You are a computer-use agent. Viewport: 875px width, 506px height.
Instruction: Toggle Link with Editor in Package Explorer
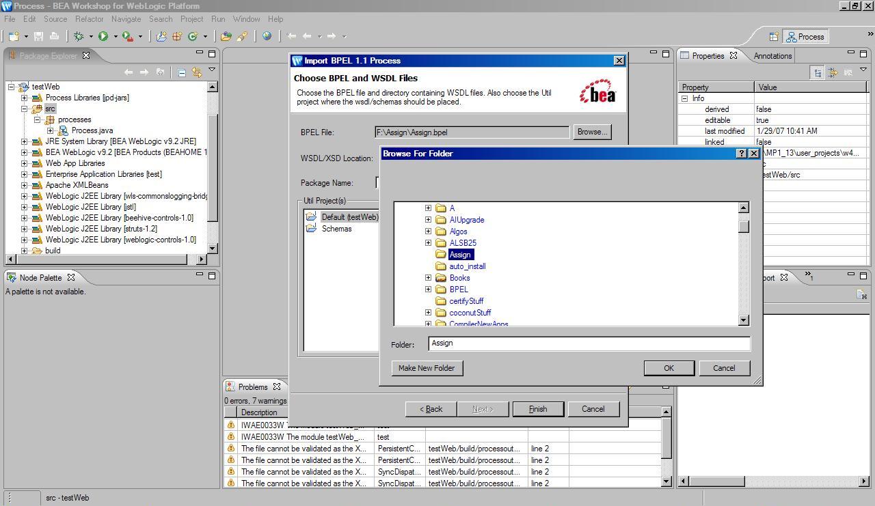click(197, 72)
